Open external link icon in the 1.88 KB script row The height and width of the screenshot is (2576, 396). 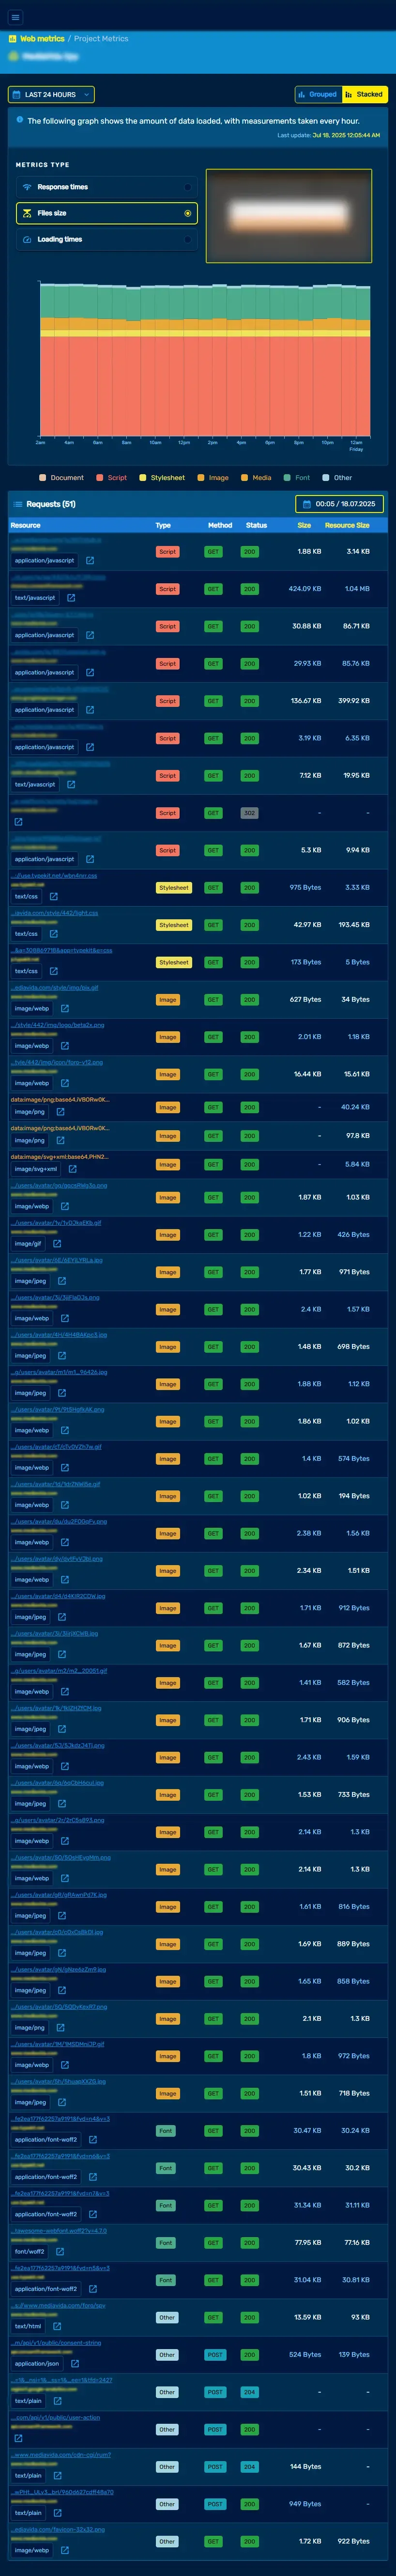(90, 560)
